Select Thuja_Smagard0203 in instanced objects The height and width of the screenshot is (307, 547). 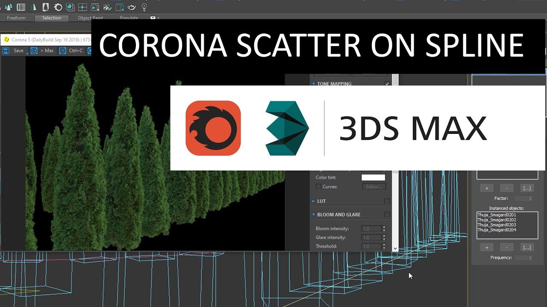tap(497, 225)
